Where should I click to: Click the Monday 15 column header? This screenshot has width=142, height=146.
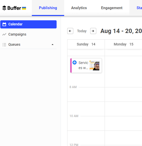[x=124, y=44]
